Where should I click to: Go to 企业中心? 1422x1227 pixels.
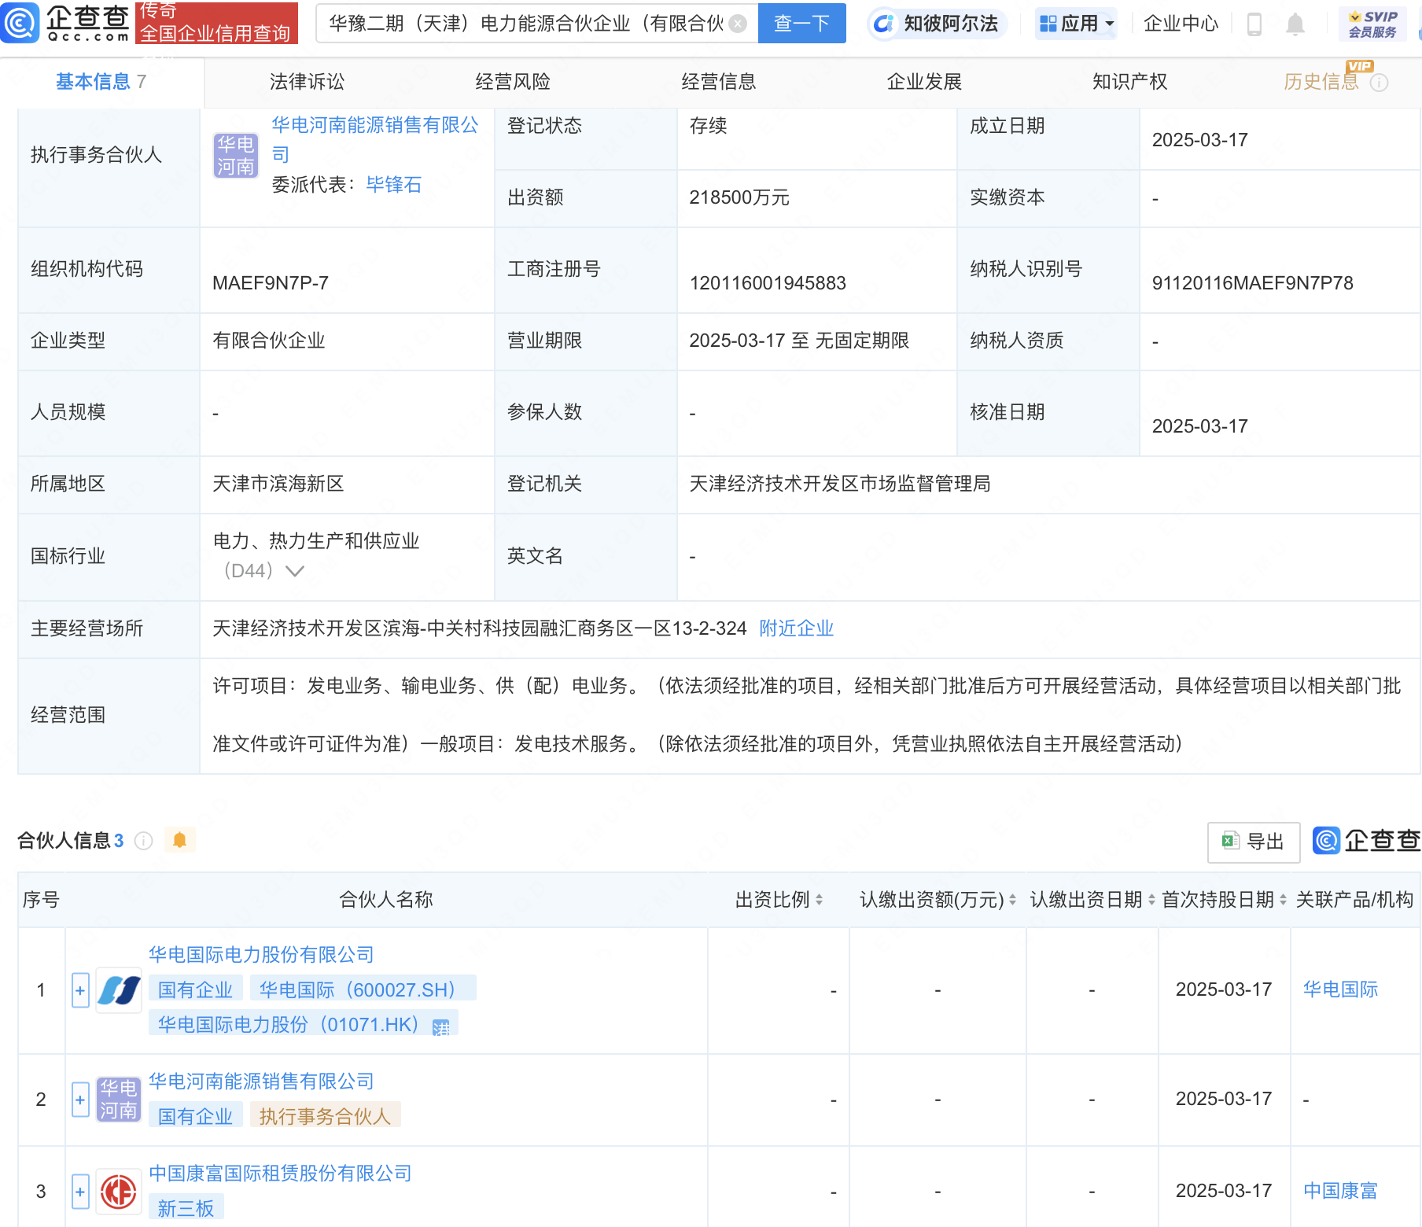click(1181, 24)
